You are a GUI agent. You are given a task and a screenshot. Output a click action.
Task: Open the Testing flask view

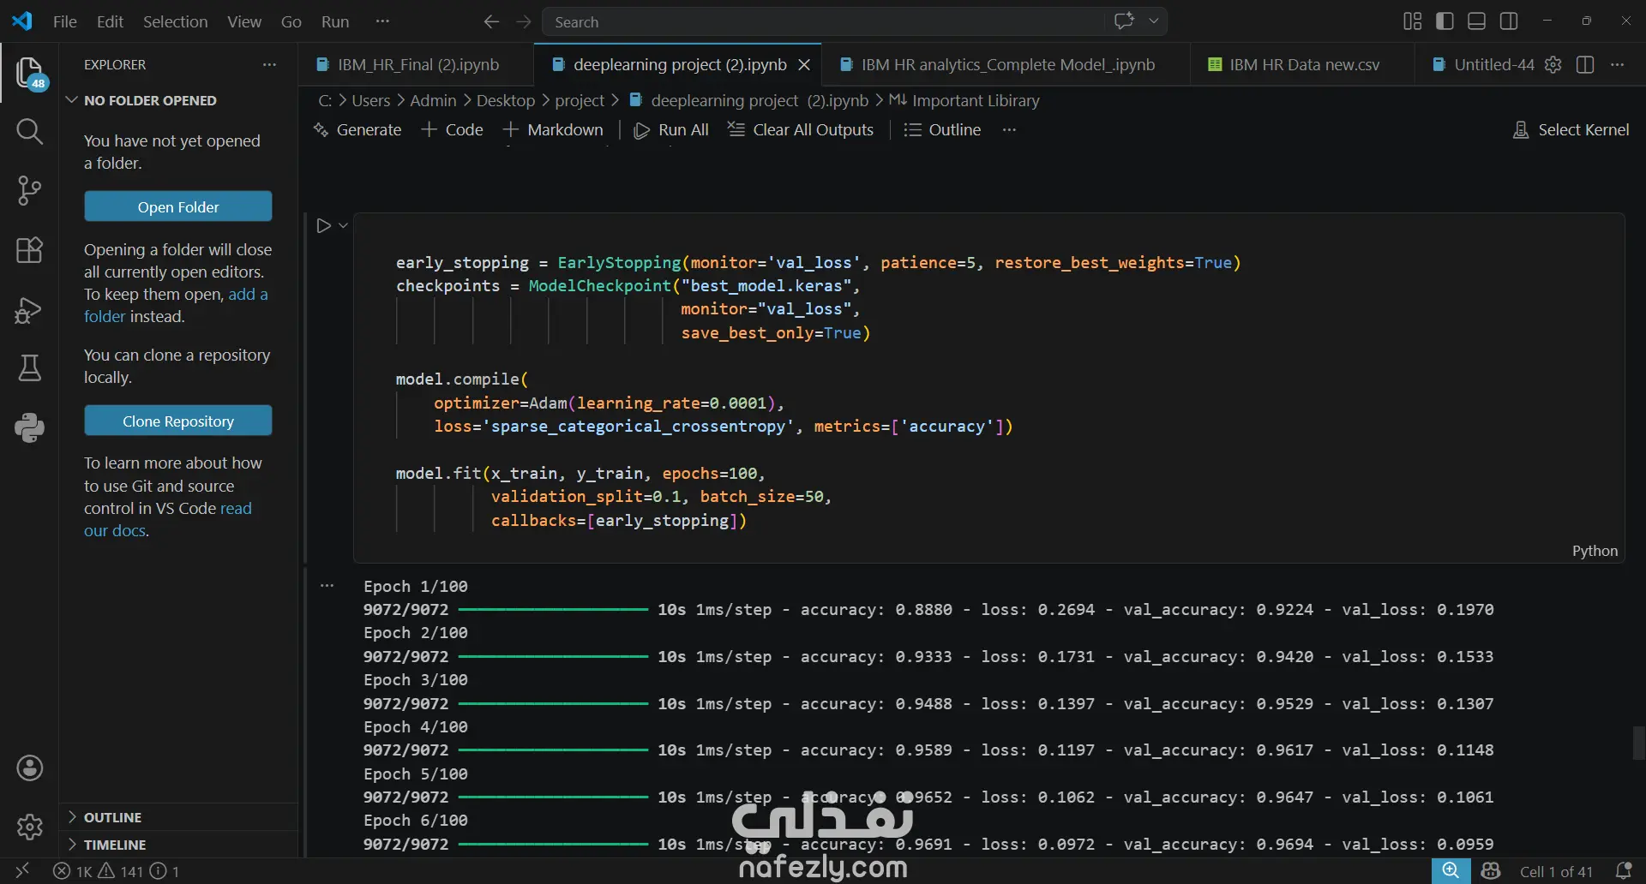pos(30,368)
